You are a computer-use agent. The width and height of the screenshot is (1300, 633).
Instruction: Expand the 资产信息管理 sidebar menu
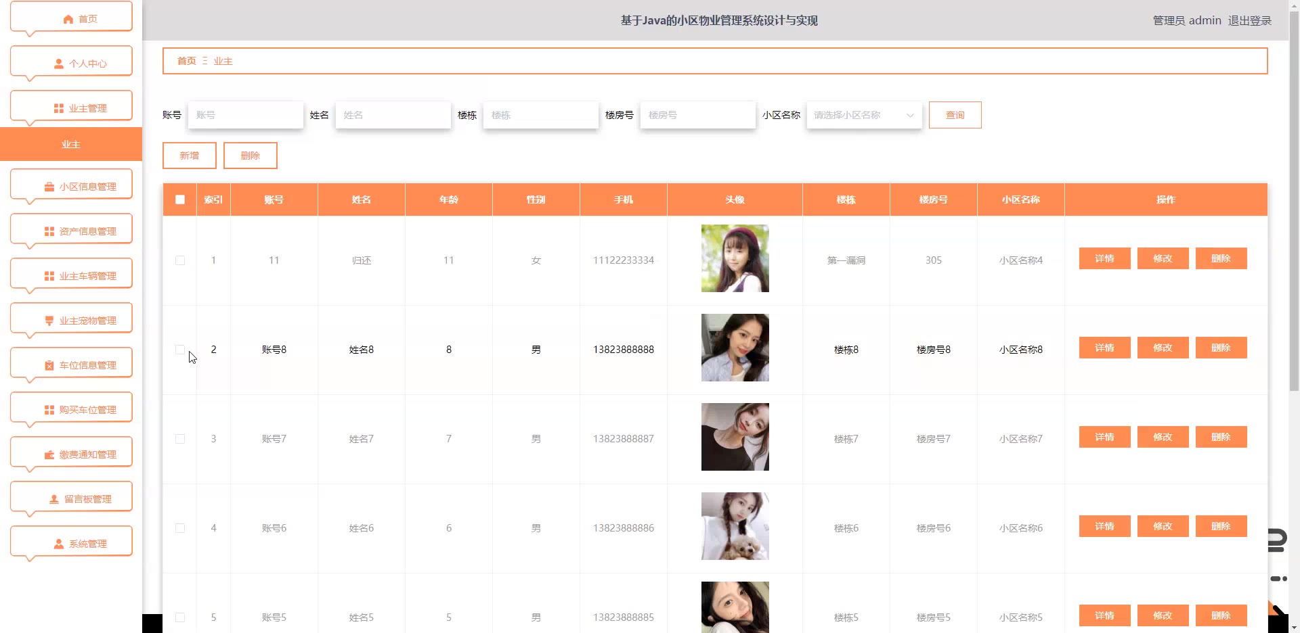(71, 231)
